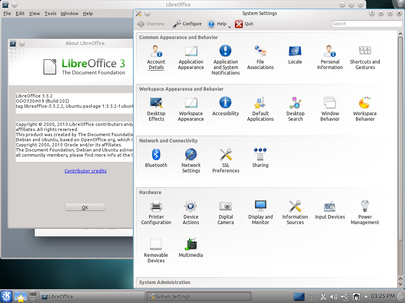Open Multimedia settings
Viewport: 405px width, 303px height.
191,248
